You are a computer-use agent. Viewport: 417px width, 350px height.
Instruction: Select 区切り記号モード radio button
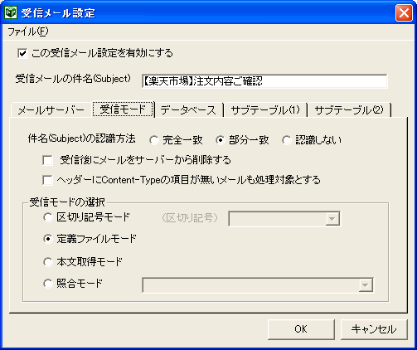(48, 217)
